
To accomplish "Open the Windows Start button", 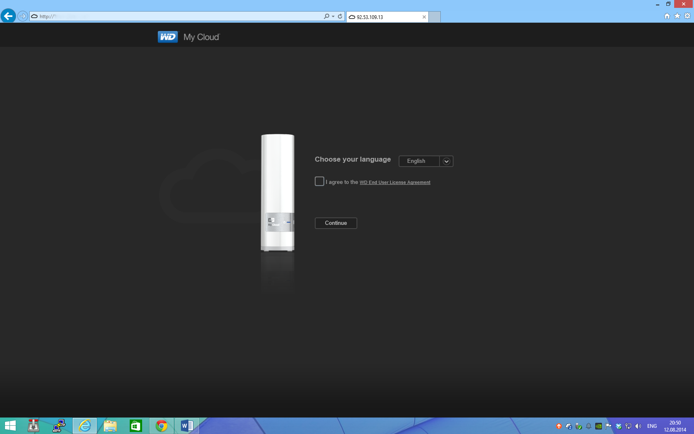I will (10, 426).
